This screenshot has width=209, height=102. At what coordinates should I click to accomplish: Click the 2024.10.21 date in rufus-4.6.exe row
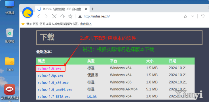[x=178, y=68]
